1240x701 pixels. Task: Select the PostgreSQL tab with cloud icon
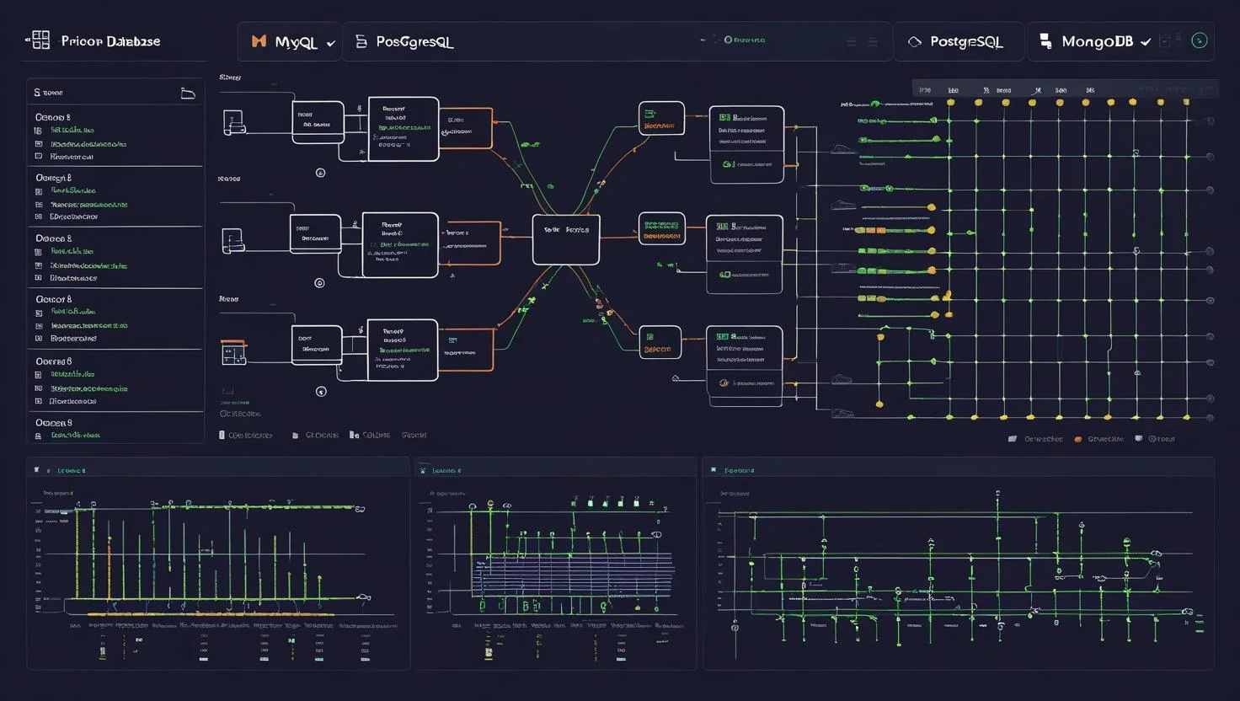click(959, 41)
